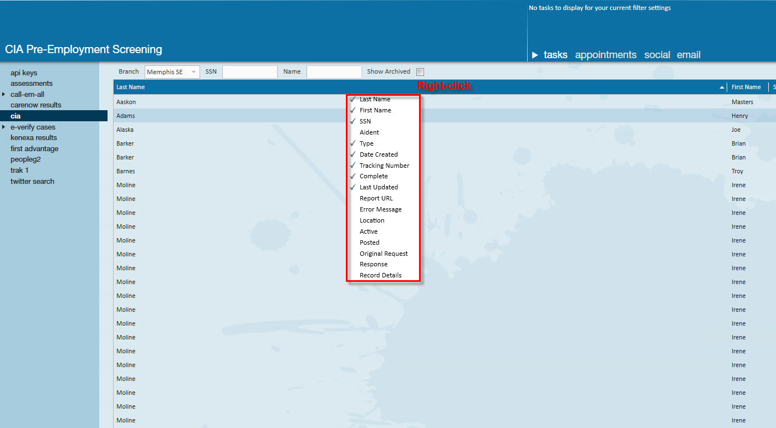Click first name Masters cell

point(742,102)
